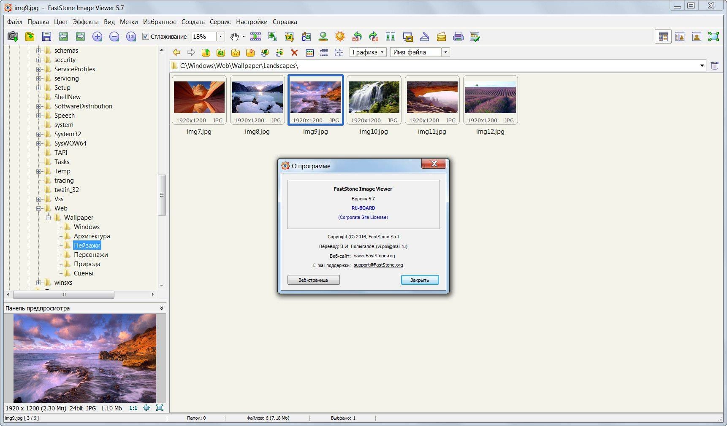Click the favorites star folder icon
The height and width of the screenshot is (426, 727).
(x=236, y=52)
